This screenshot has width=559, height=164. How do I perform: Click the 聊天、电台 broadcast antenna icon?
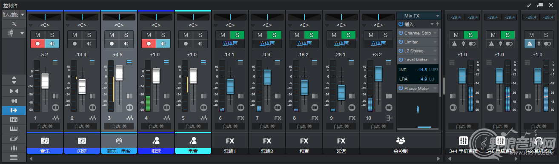119,140
